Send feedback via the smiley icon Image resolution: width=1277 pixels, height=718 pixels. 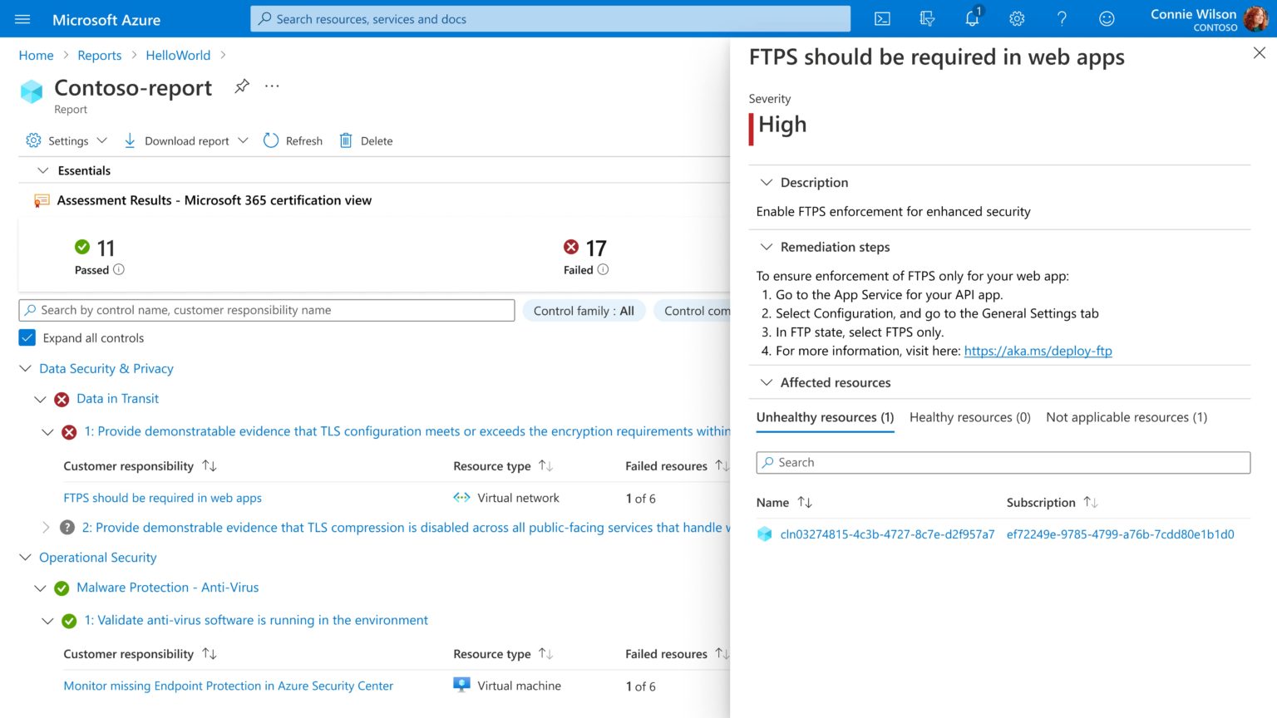click(1107, 18)
